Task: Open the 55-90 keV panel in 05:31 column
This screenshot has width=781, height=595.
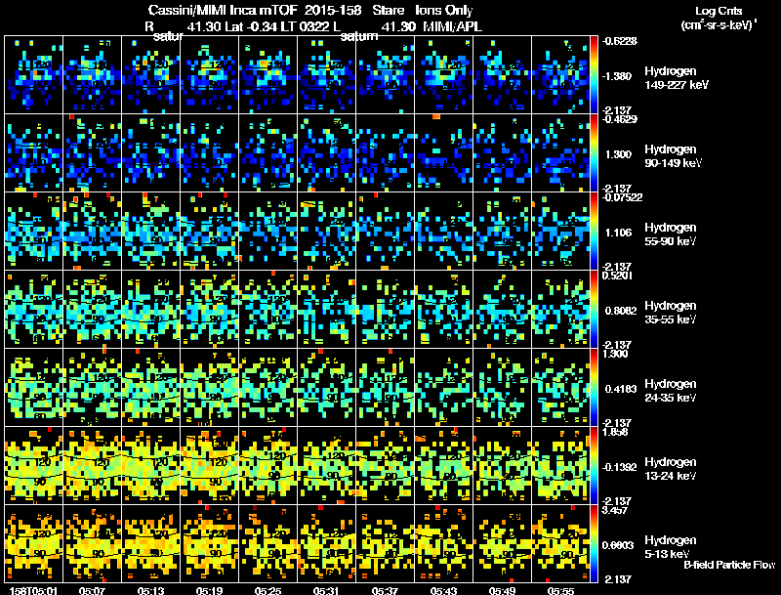Action: click(x=326, y=232)
